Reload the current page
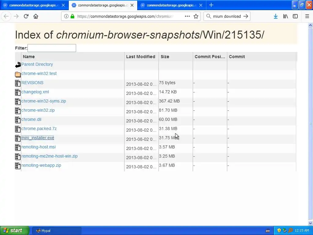The width and height of the screenshot is (313, 235). [26, 16]
